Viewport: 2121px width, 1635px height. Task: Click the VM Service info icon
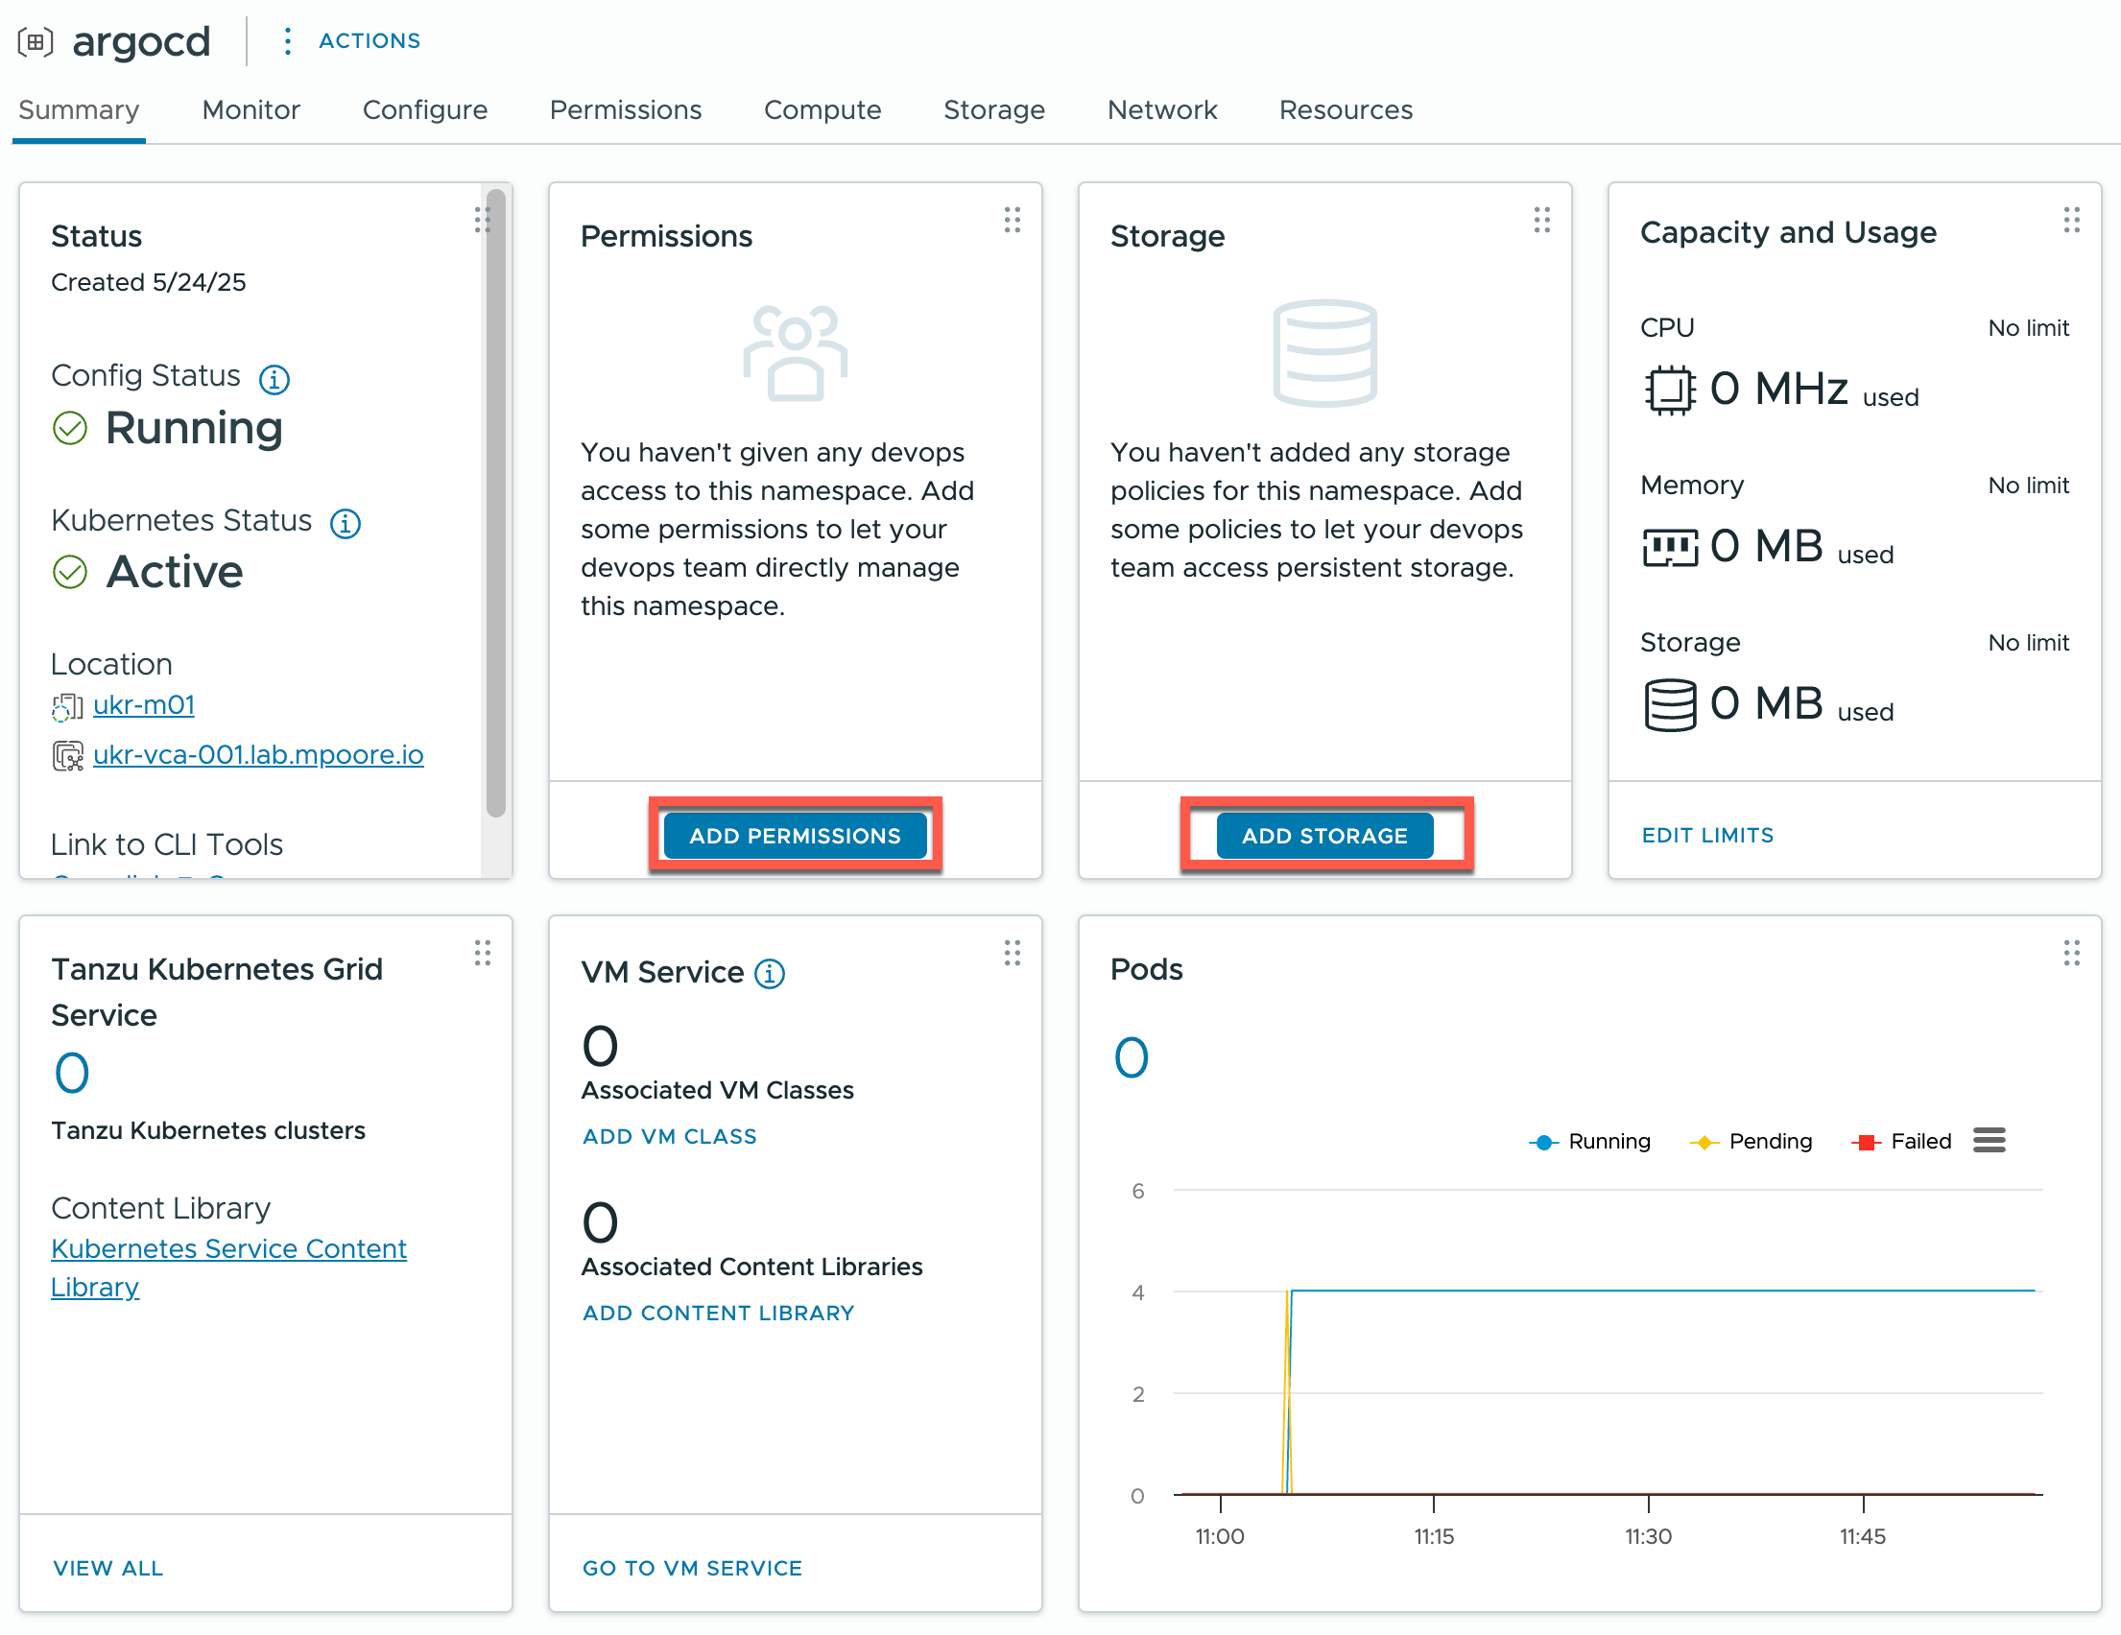(x=770, y=973)
